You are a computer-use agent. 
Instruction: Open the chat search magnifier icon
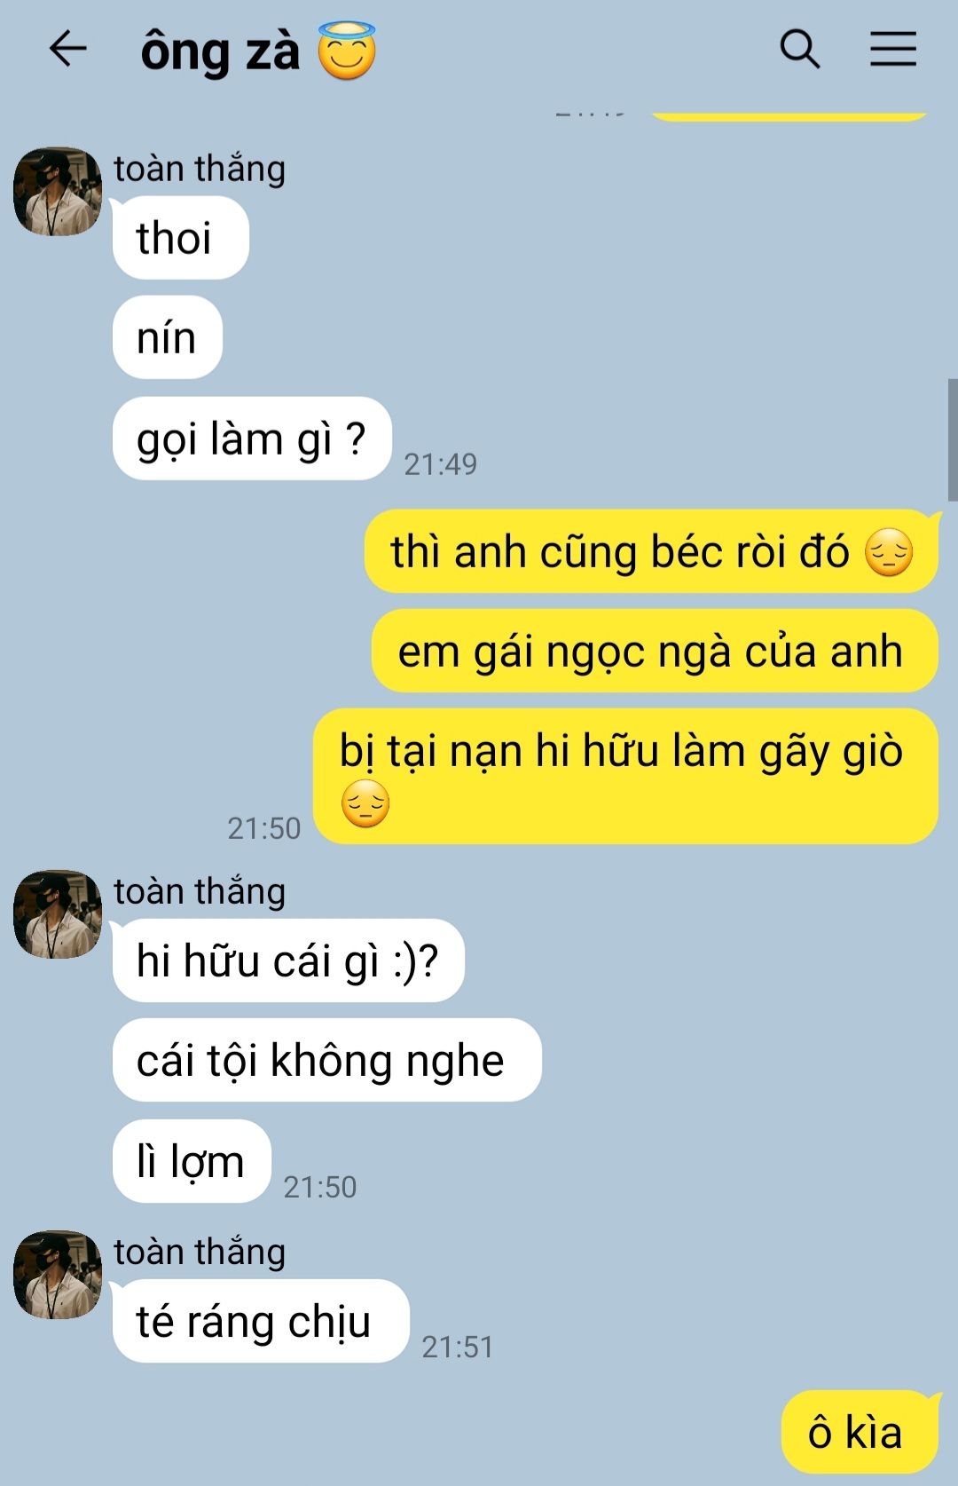(x=799, y=49)
